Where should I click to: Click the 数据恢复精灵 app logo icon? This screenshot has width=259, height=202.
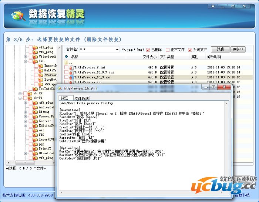point(18,16)
